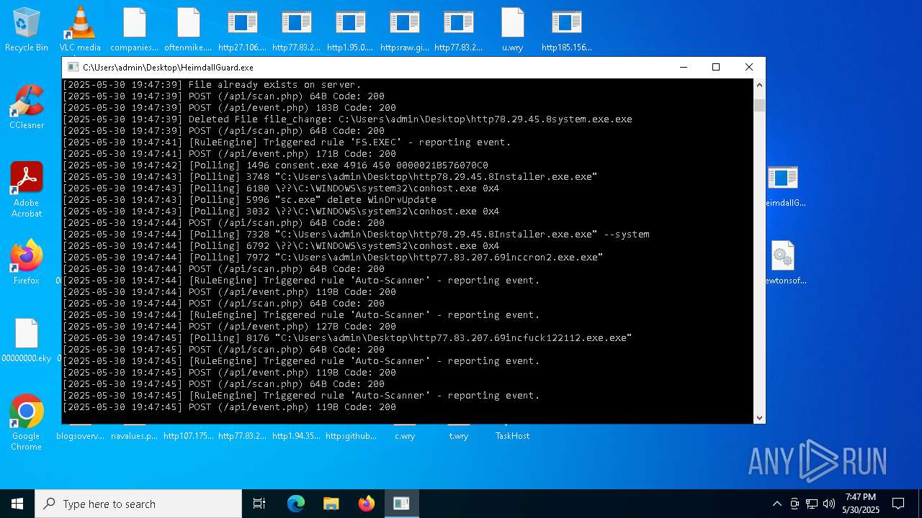
Task: Click POST event.php 127B line
Action: click(x=229, y=327)
